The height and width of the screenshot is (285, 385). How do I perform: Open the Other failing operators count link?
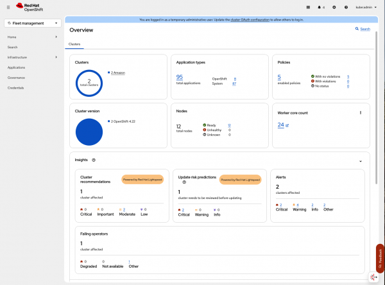click(129, 262)
